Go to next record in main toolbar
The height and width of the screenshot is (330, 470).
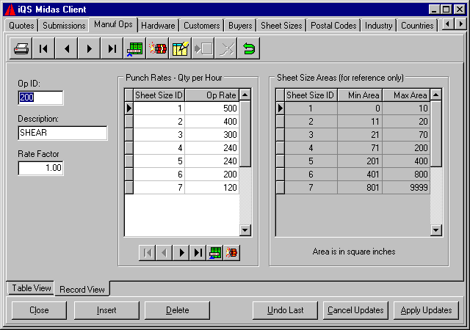pos(90,48)
